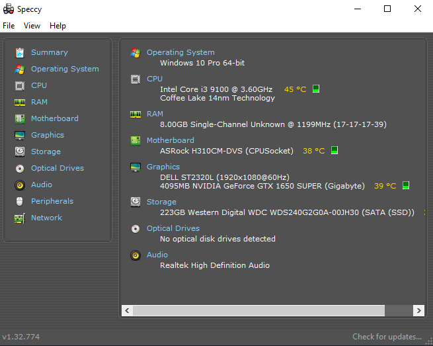The image size is (433, 346).
Task: Click the Coffee Lake 14nm Technology text
Action: (x=217, y=98)
